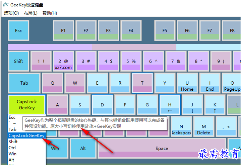
Task: Click the F6 key
Action: tap(187, 31)
